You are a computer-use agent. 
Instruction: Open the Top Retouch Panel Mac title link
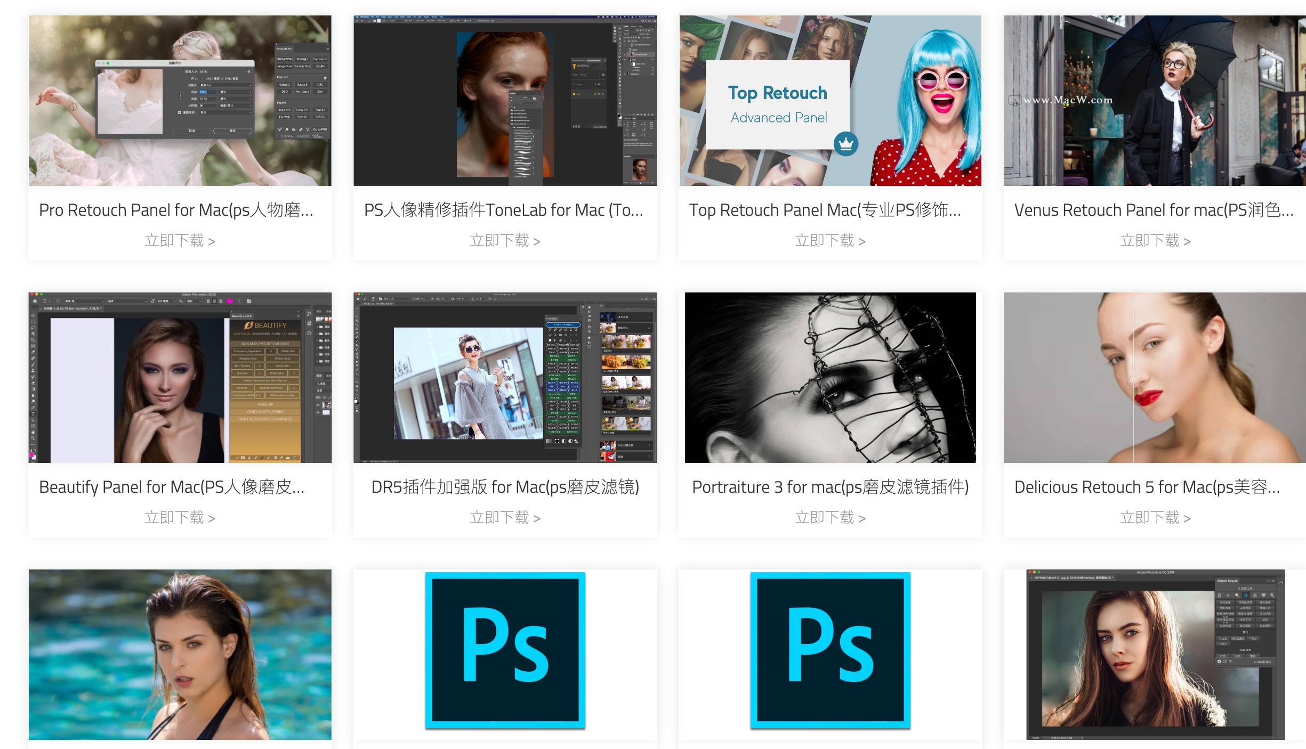click(825, 210)
